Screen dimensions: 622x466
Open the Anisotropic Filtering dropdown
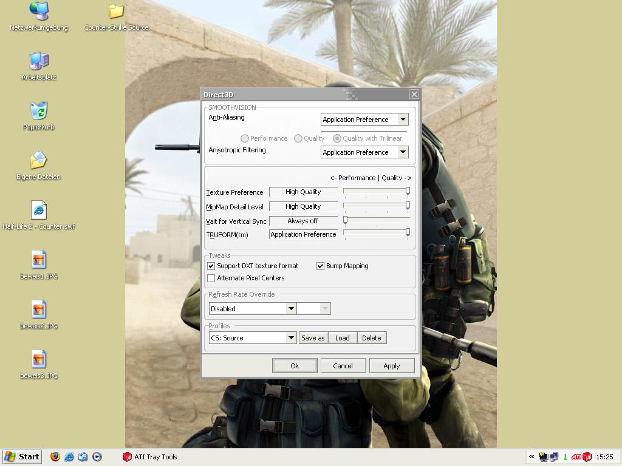pyautogui.click(x=364, y=152)
